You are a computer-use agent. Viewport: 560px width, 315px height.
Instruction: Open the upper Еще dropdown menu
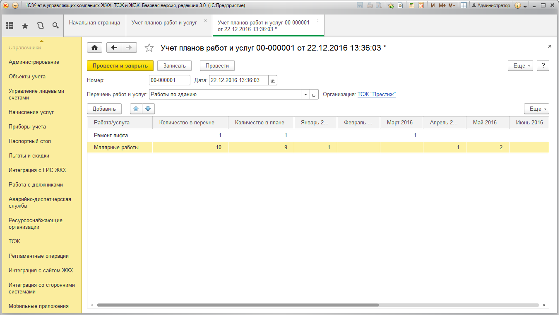520,66
